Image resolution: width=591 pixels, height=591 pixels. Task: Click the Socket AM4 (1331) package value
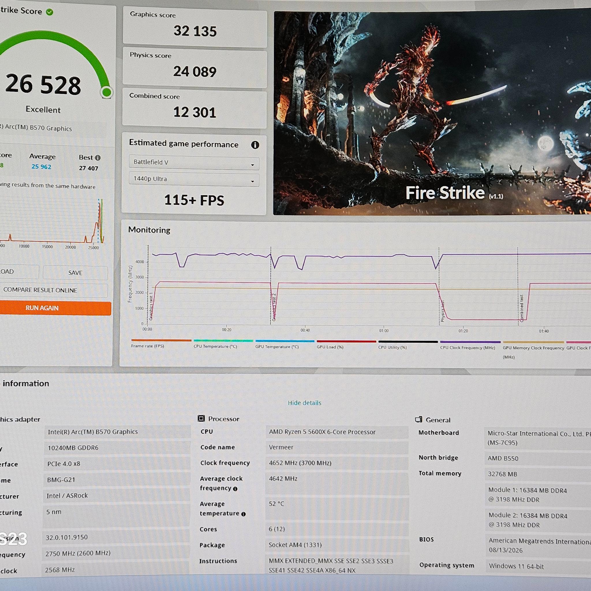pyautogui.click(x=295, y=545)
